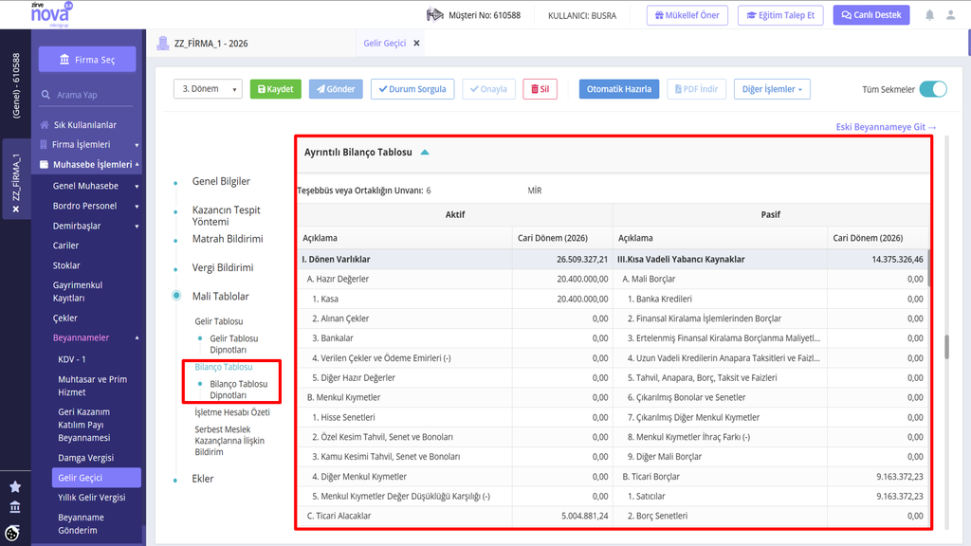
Task: Click the green Kaydet button
Action: pos(276,89)
